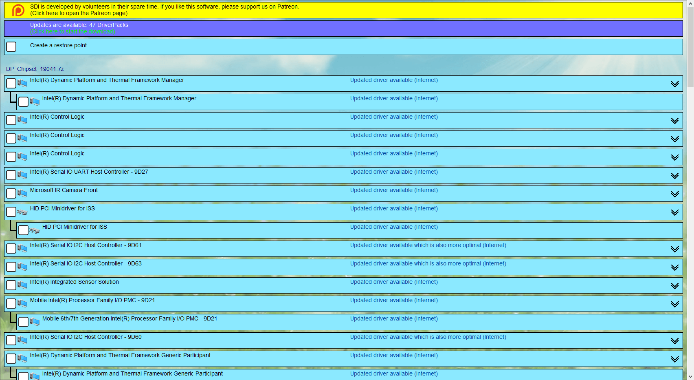Click the vertical scrollbar thumb

tap(690, 47)
